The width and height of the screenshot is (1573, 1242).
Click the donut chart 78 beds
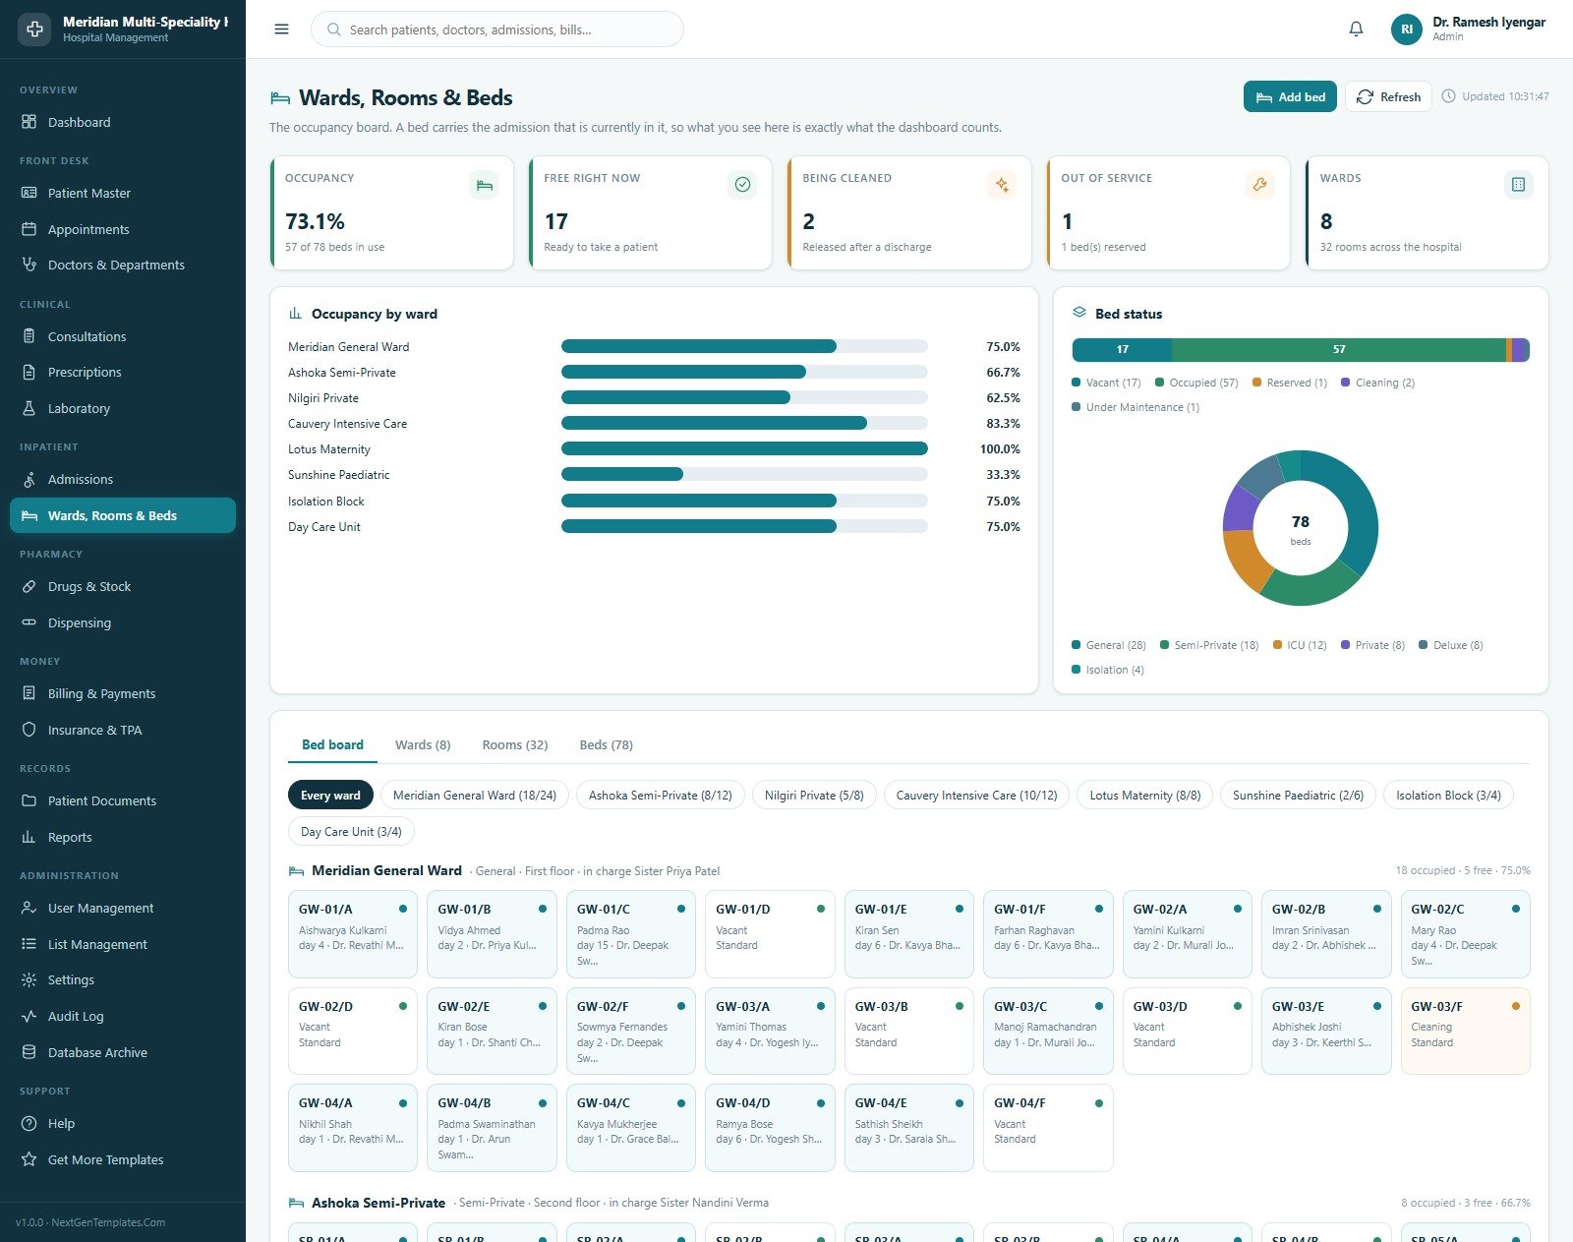tap(1301, 528)
